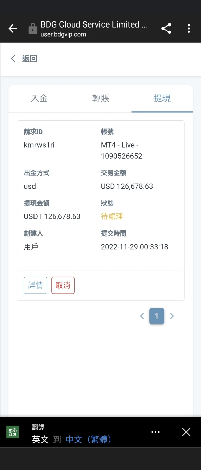The height and width of the screenshot is (470, 201).
Task: Tap the Google Translate icon in the bottom bar
Action: coord(12,432)
